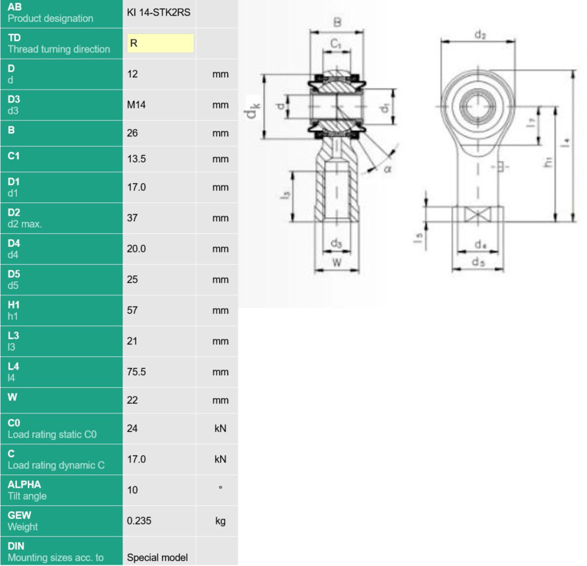Viewport: 587px width, 566px height.
Task: Select the product designation KI 14-STK2RS
Action: [x=158, y=12]
